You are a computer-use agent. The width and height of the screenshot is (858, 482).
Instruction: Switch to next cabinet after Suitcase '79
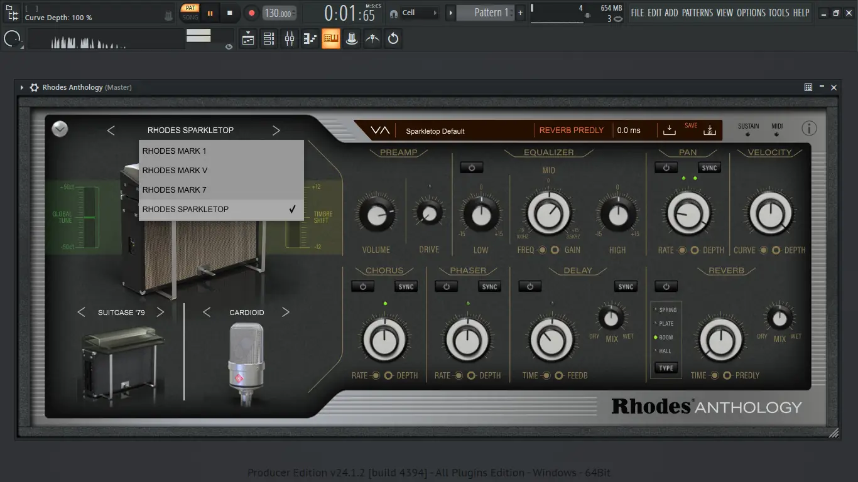(x=160, y=312)
